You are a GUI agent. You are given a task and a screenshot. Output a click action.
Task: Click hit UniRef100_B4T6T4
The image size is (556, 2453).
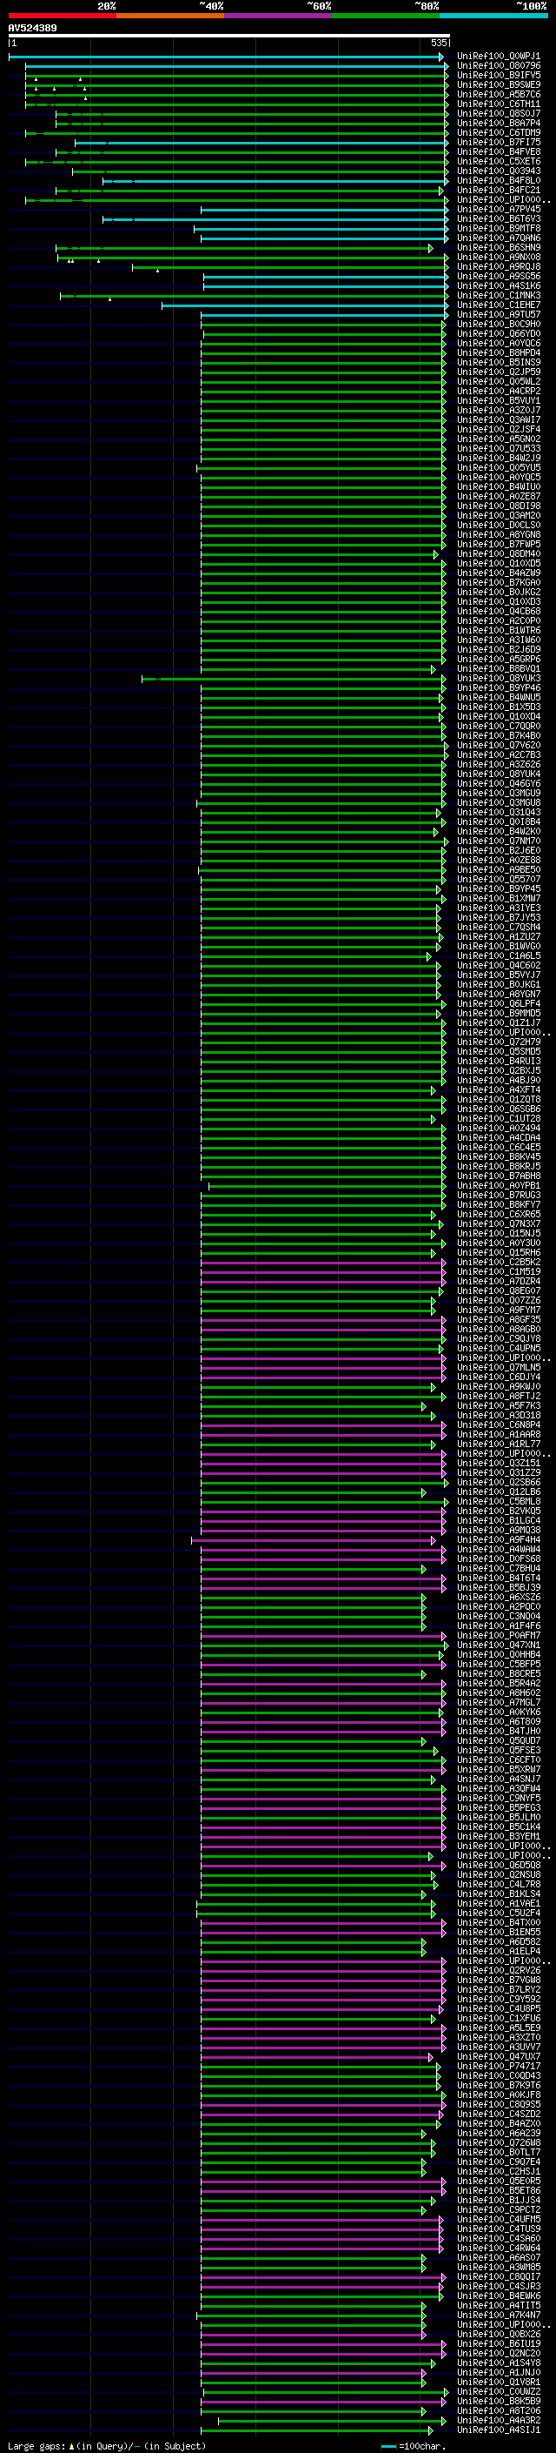(x=499, y=1578)
